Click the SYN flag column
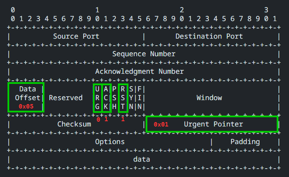 [x=131, y=98]
